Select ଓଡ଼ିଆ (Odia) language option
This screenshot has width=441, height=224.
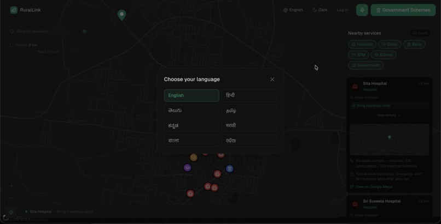coord(249,141)
